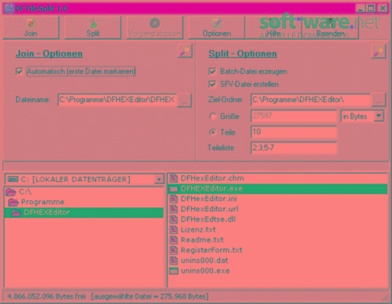392x304 pixels.
Task: Click the Vorgang stoppen button
Action: click(155, 28)
